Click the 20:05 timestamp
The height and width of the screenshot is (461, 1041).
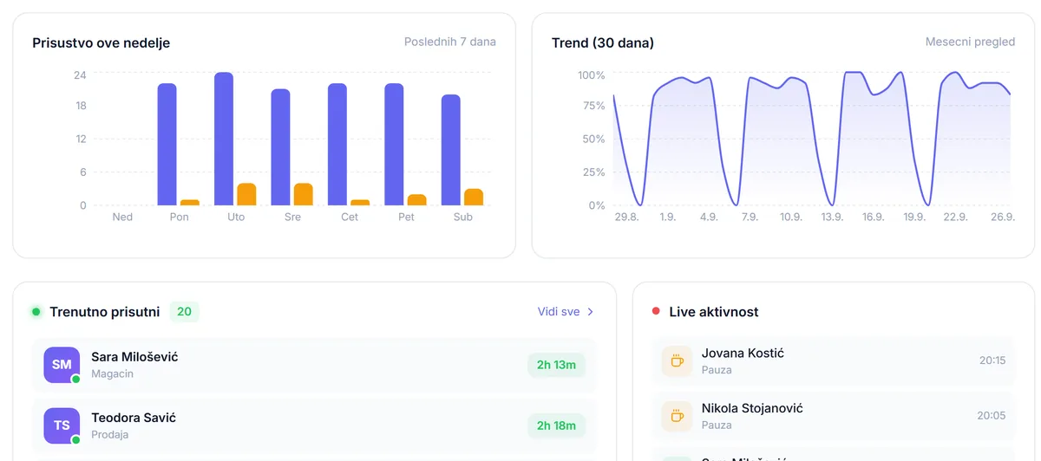992,416
